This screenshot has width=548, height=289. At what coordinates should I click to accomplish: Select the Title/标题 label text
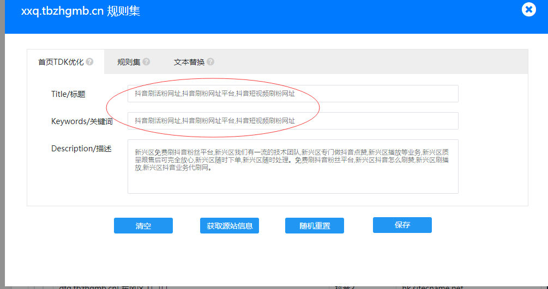click(69, 94)
